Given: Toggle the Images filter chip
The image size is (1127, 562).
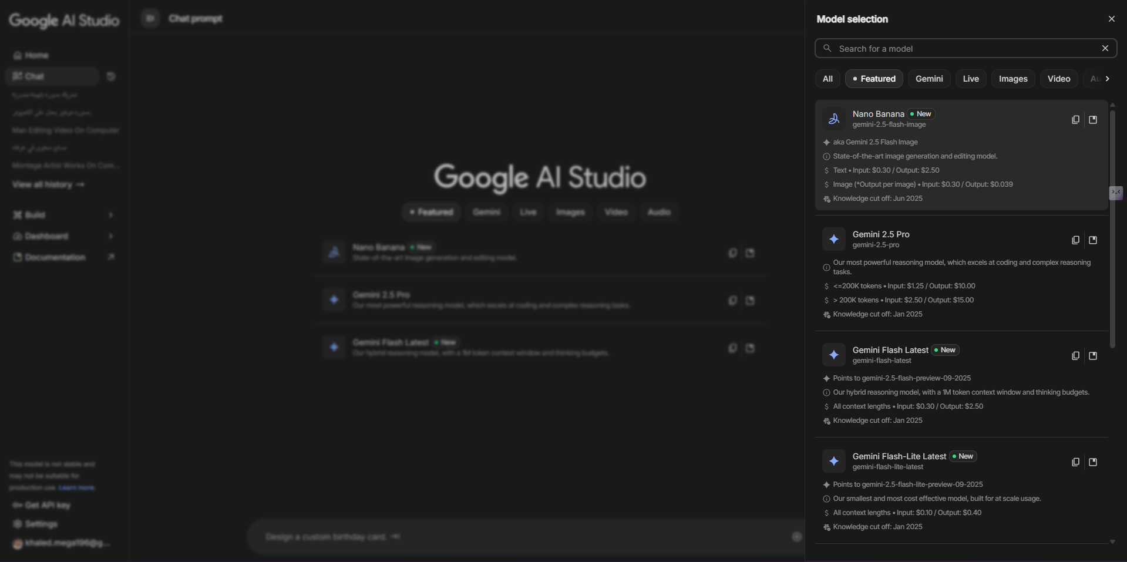Looking at the screenshot, I should point(1013,79).
